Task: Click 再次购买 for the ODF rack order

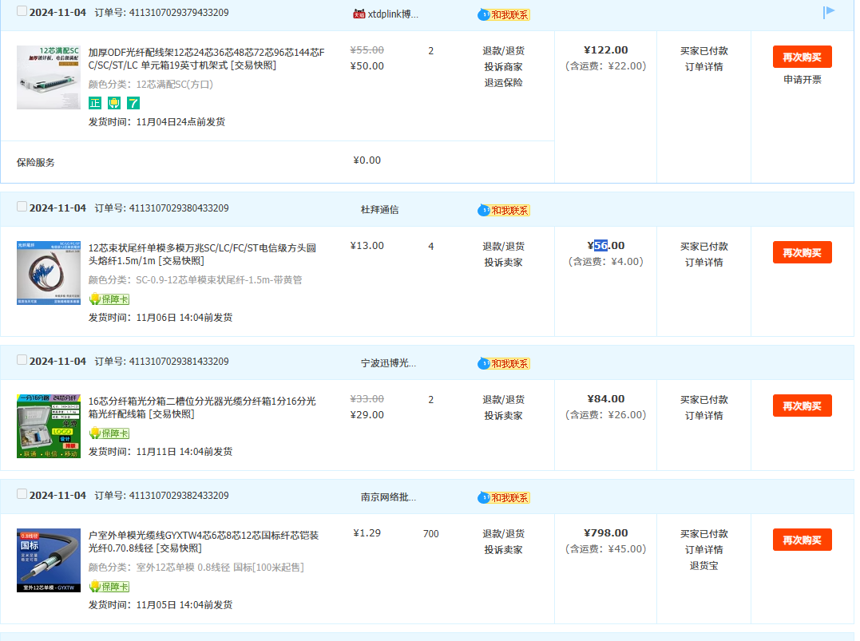Action: coord(802,57)
